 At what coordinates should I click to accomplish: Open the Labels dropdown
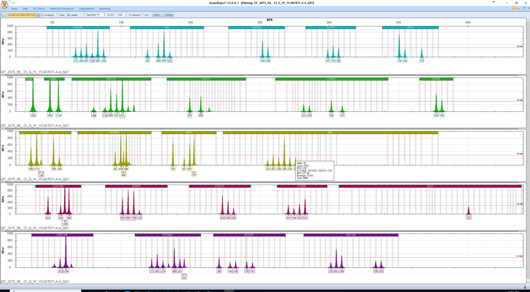157,15
